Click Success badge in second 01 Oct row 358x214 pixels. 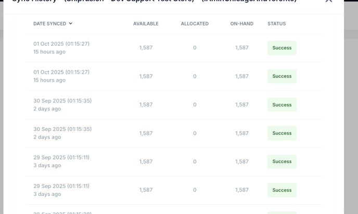pos(282,76)
